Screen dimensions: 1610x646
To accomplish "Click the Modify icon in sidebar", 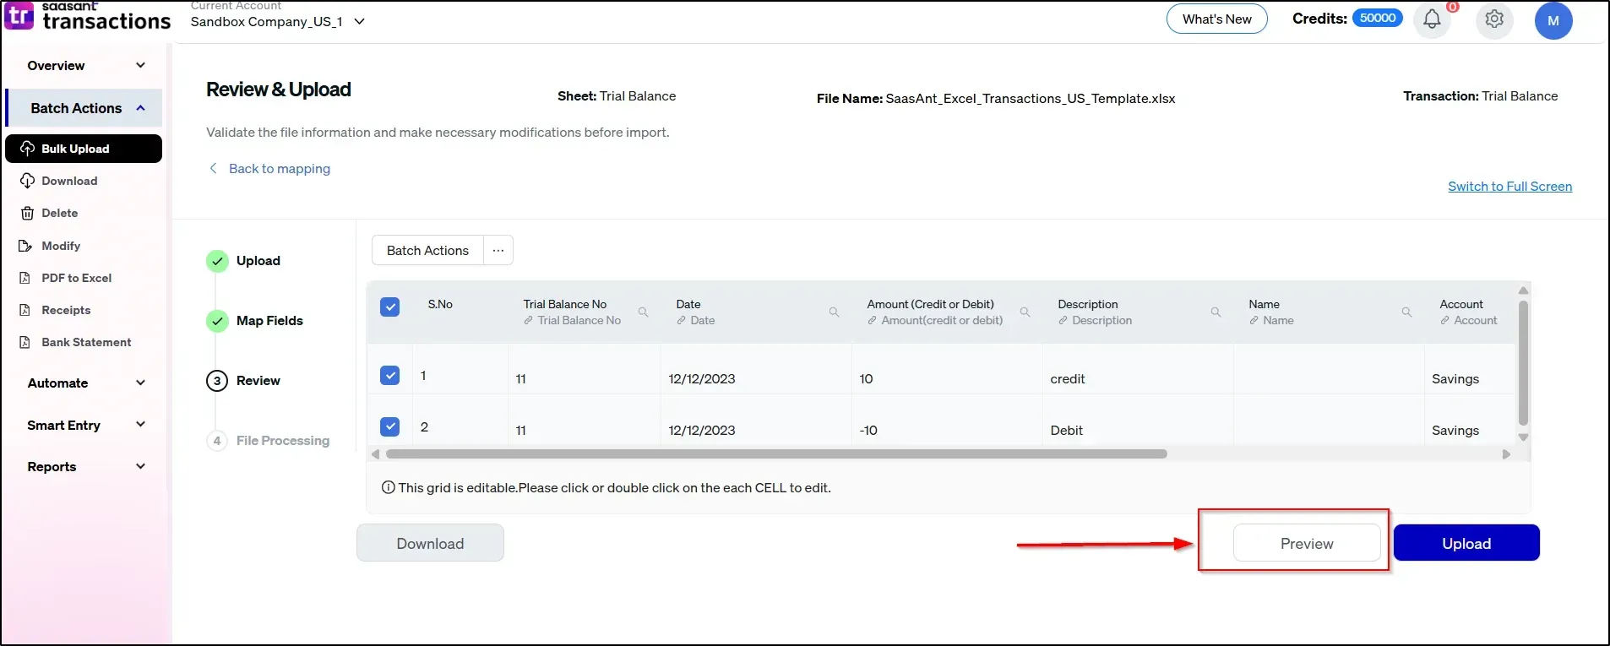I will tap(25, 246).
